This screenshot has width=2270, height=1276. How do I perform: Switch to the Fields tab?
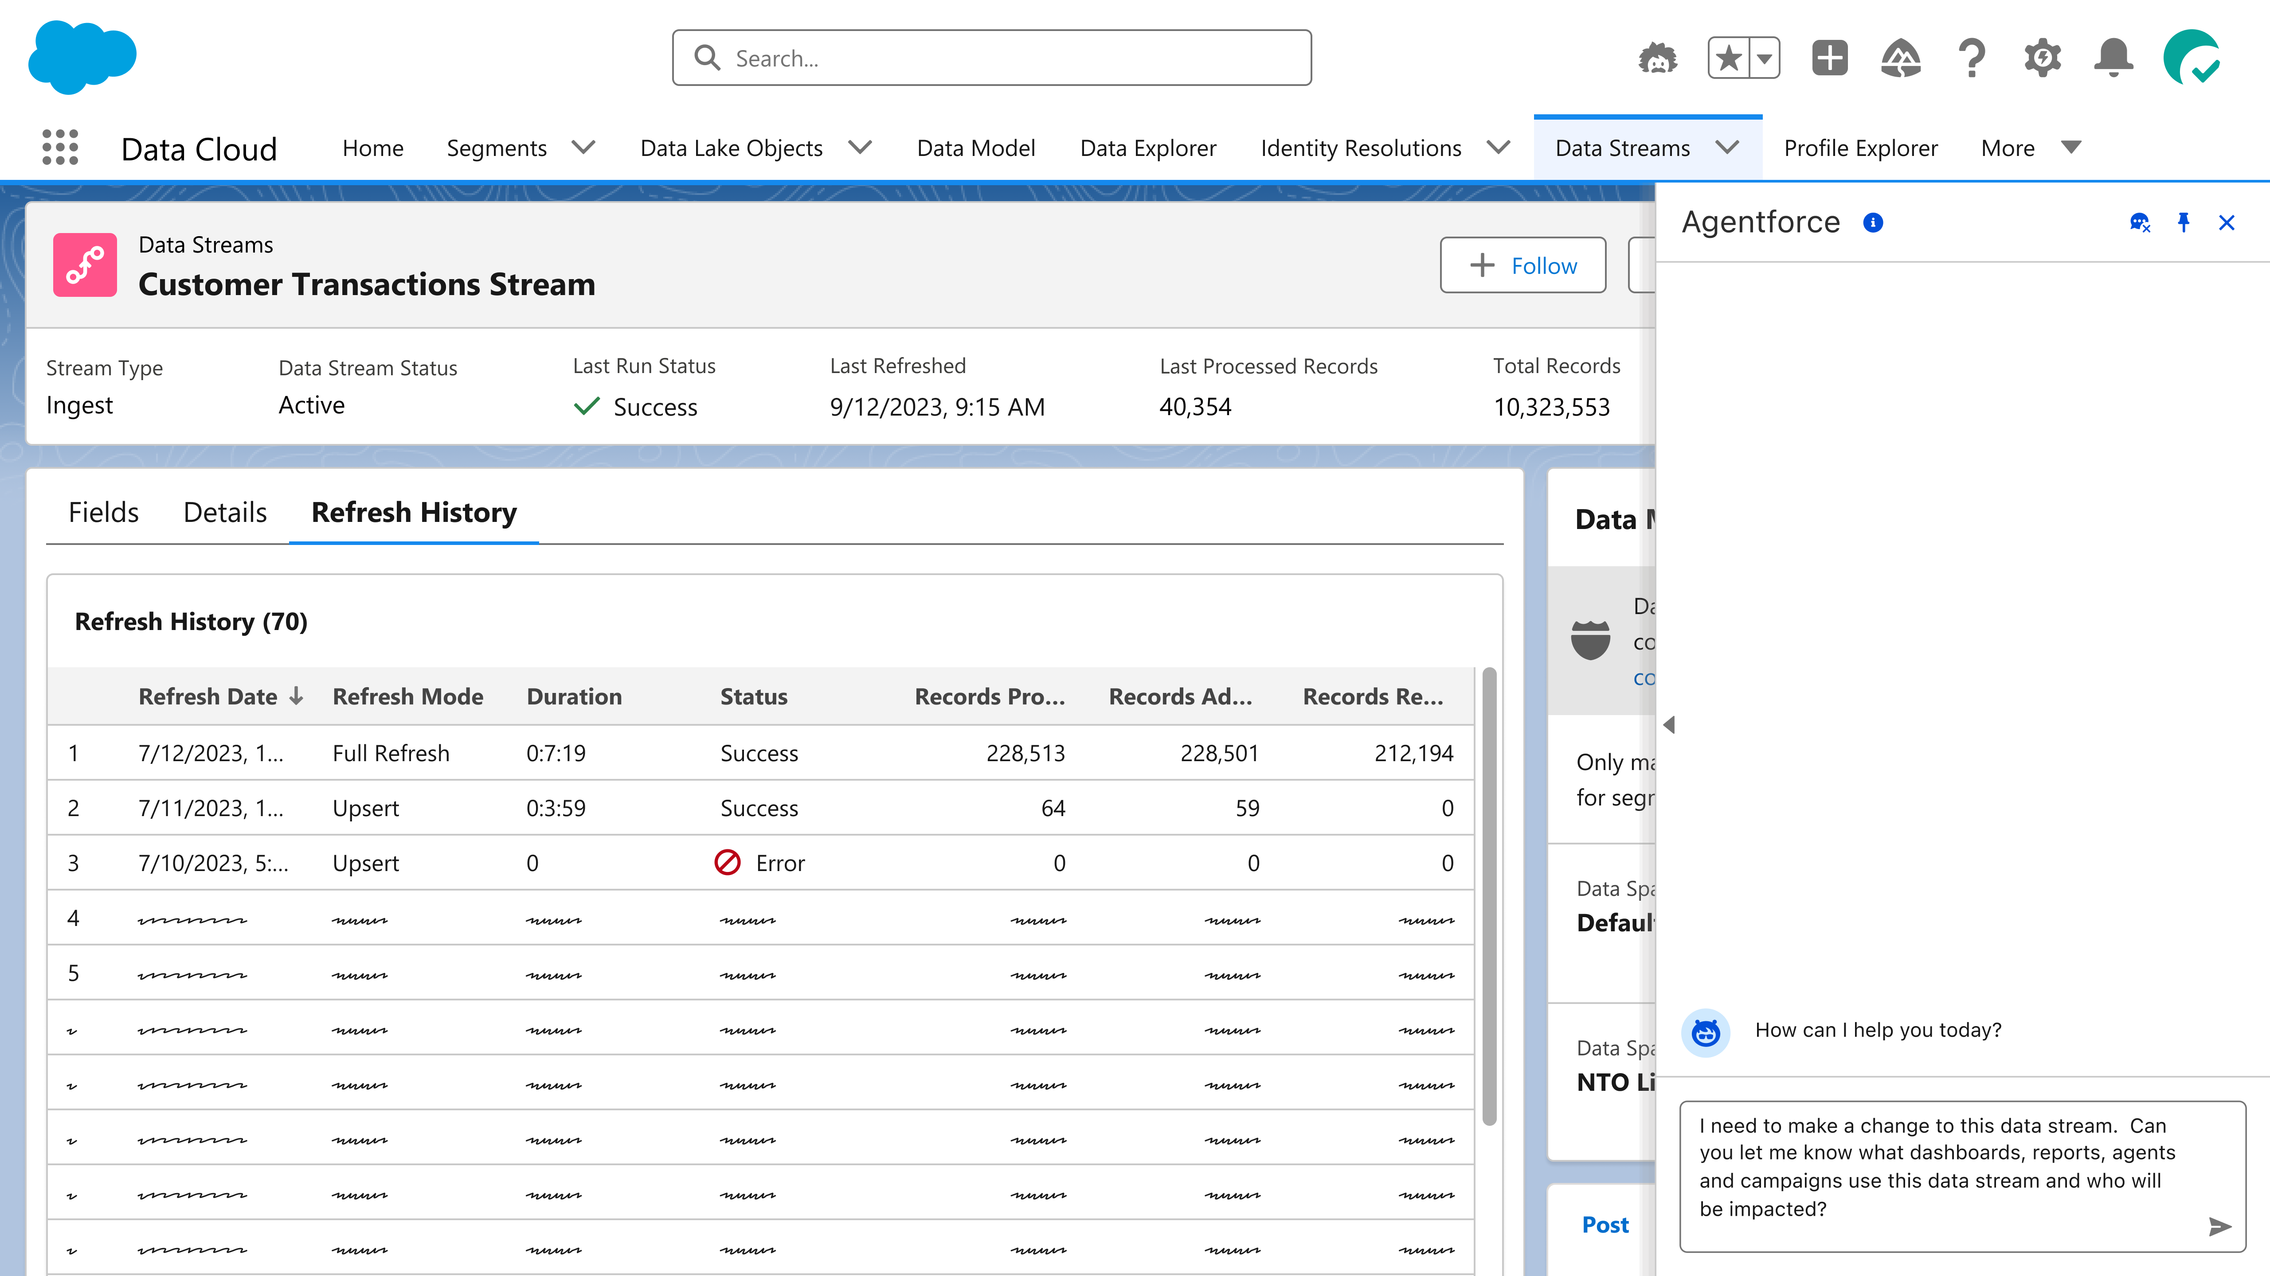point(104,513)
